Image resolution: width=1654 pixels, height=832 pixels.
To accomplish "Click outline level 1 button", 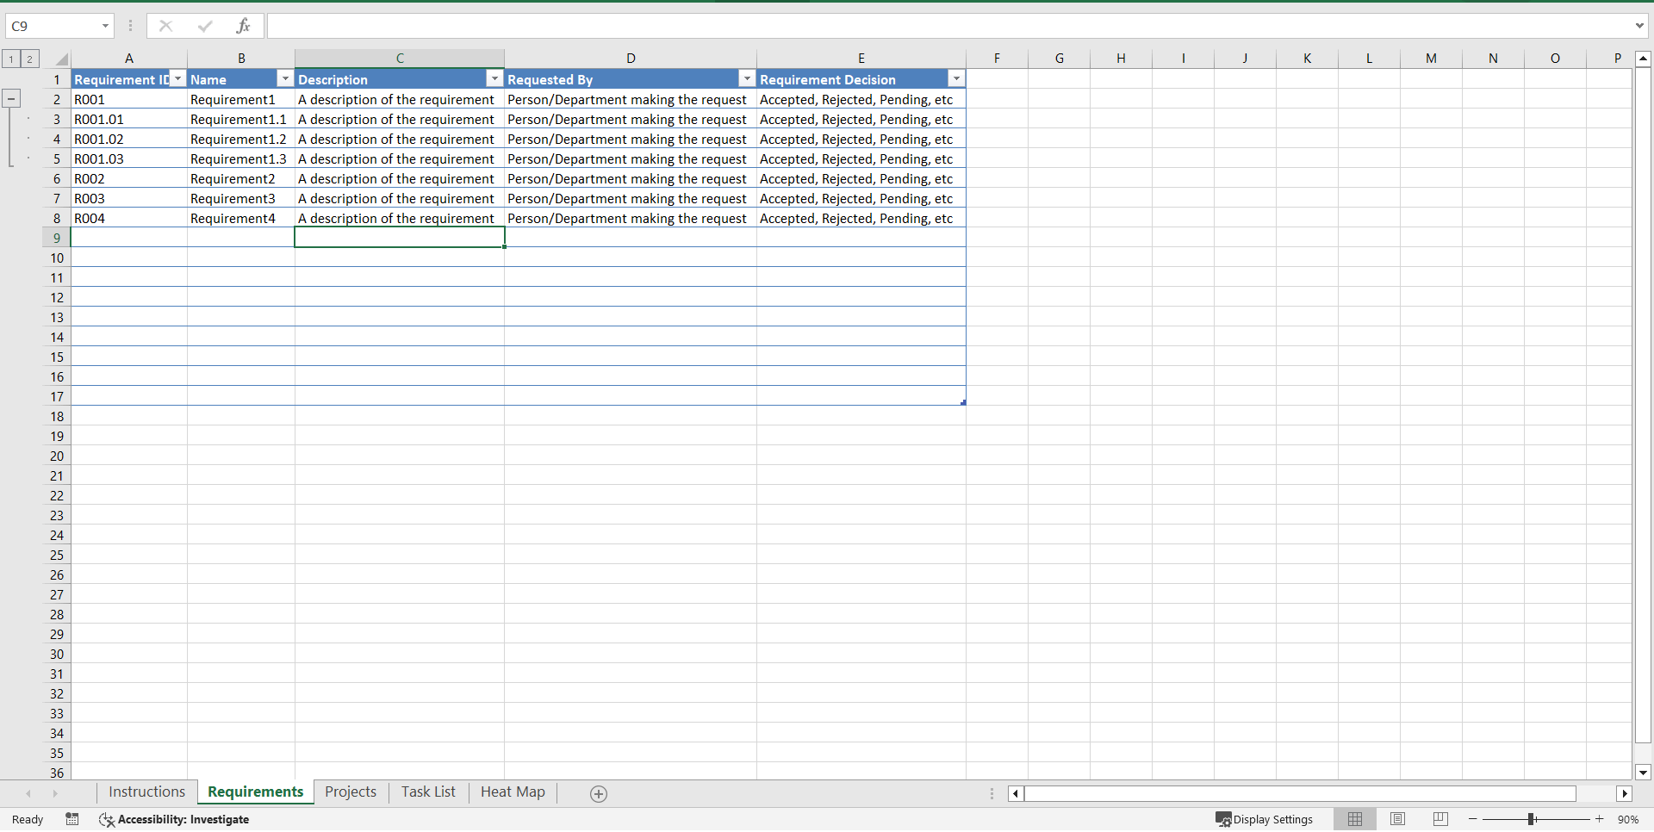I will (9, 59).
